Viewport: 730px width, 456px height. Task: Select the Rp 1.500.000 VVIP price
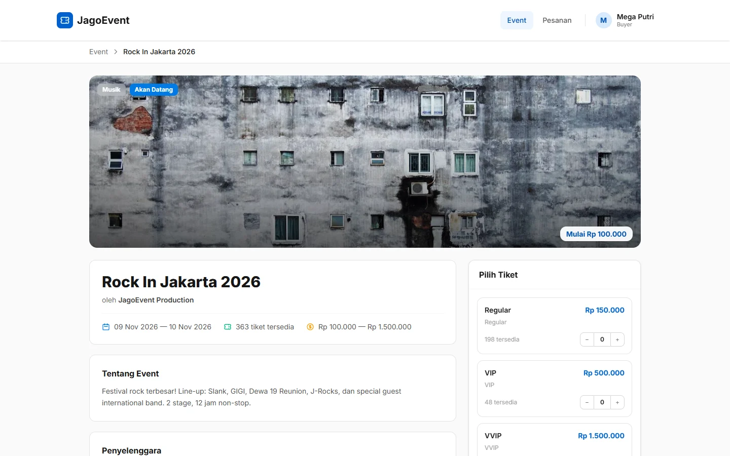[601, 436]
